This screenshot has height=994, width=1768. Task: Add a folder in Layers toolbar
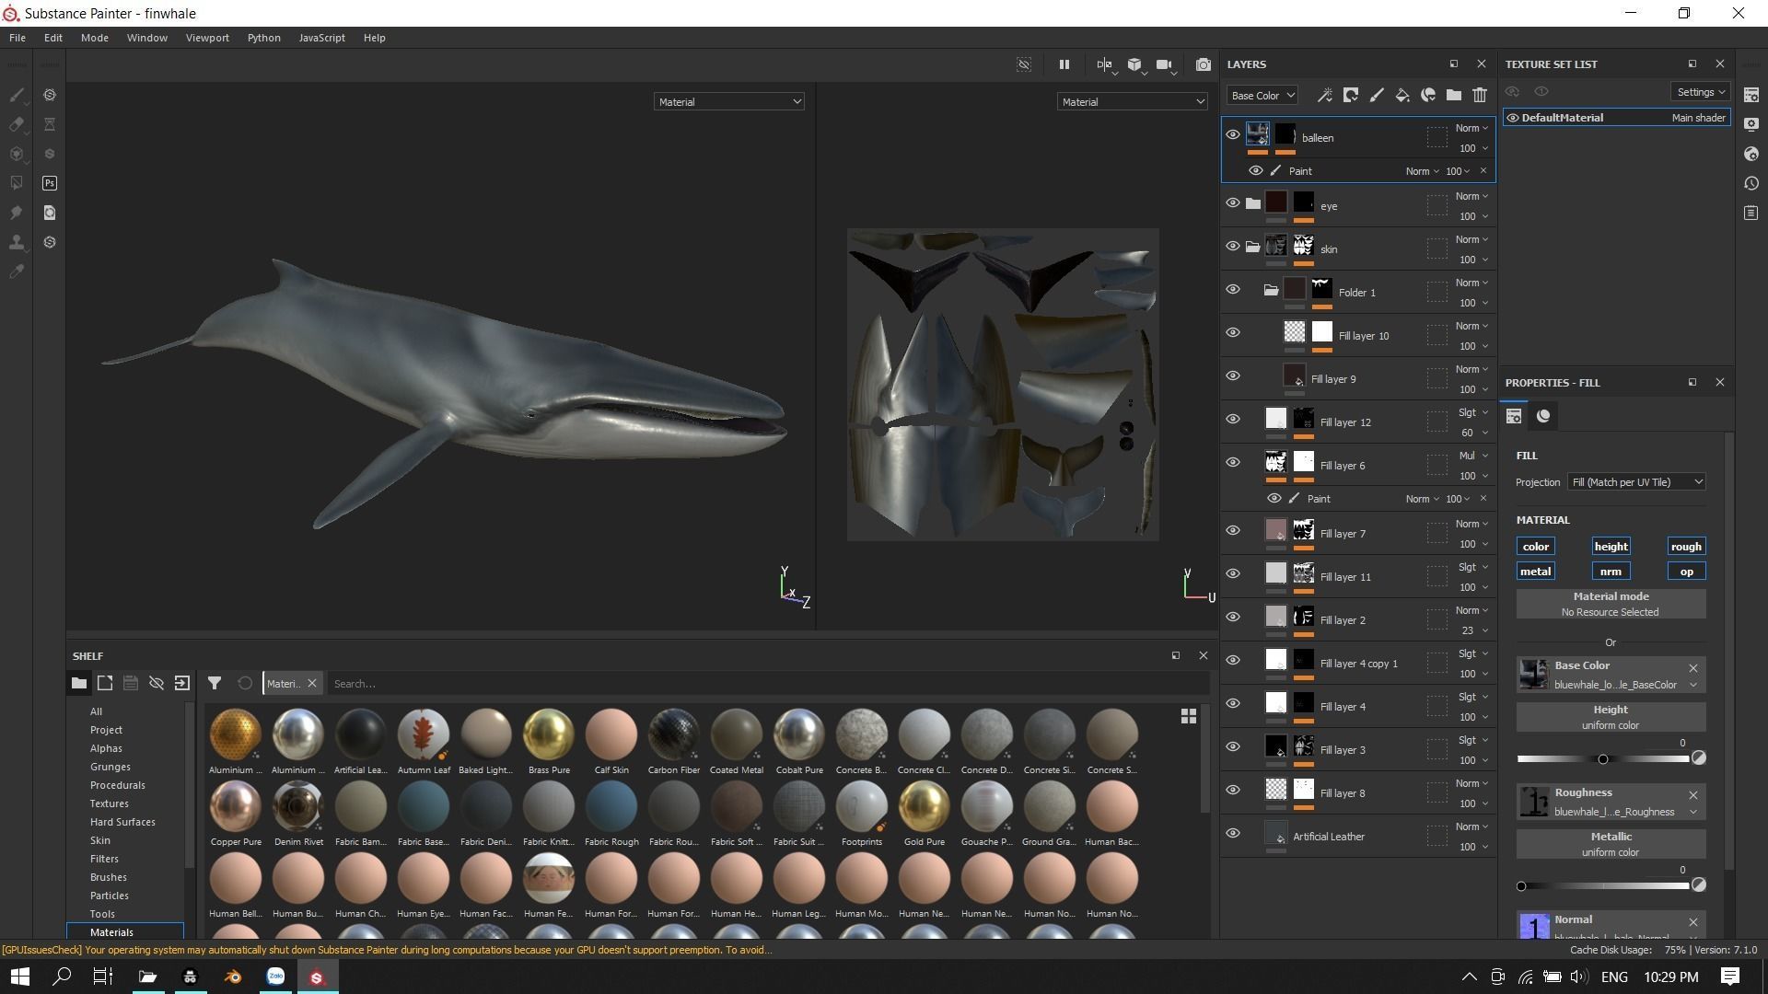[1453, 95]
